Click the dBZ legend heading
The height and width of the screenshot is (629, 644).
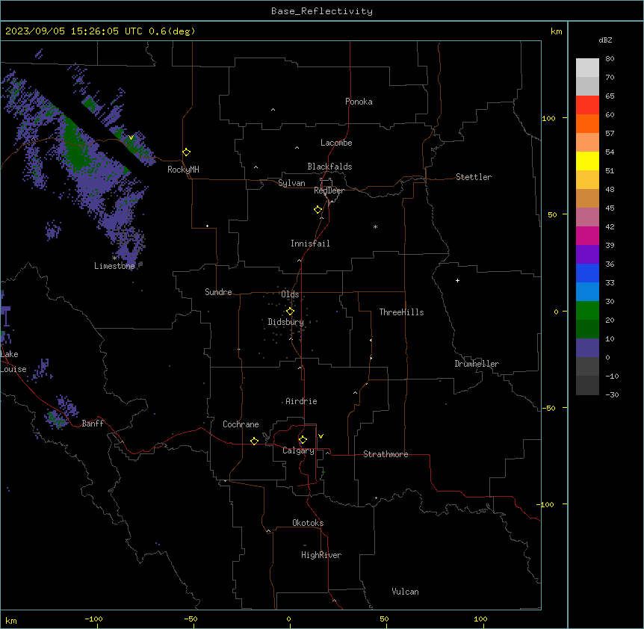[605, 40]
